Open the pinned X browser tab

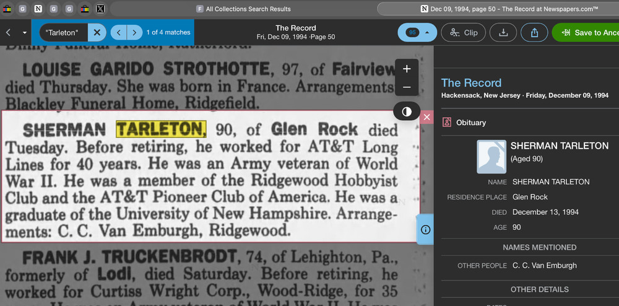[x=100, y=9]
